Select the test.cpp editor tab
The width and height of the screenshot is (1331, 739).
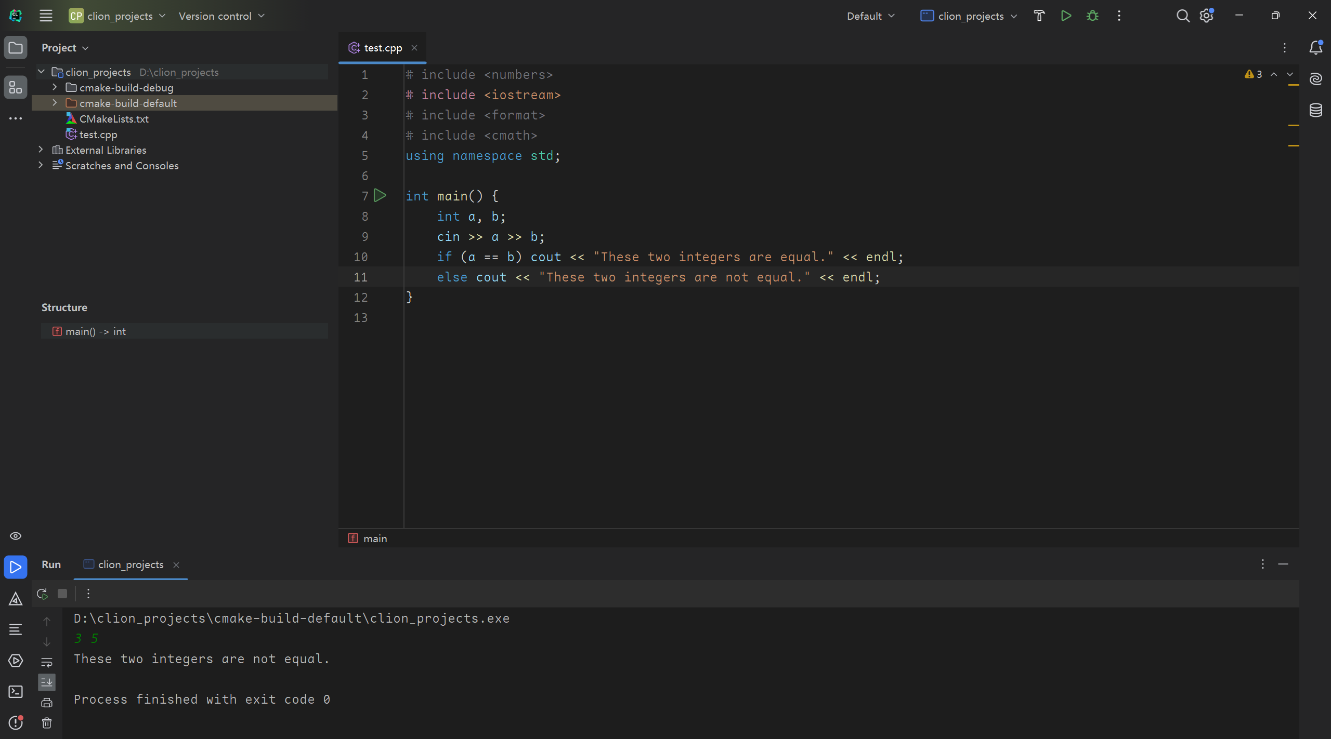383,48
